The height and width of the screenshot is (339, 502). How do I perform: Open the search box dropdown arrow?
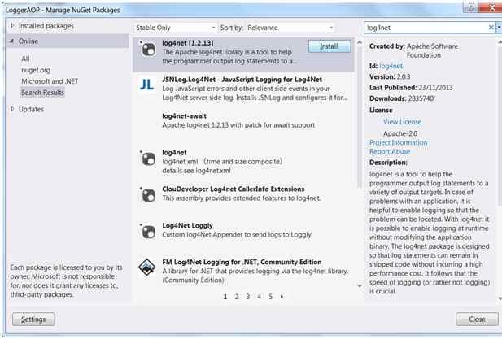pos(499,28)
